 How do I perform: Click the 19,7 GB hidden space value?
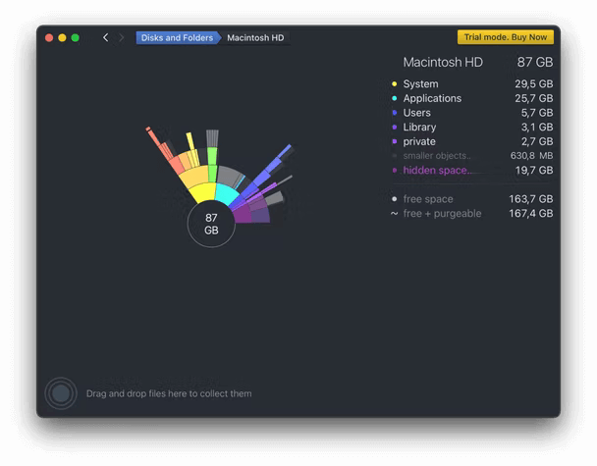[x=534, y=170]
